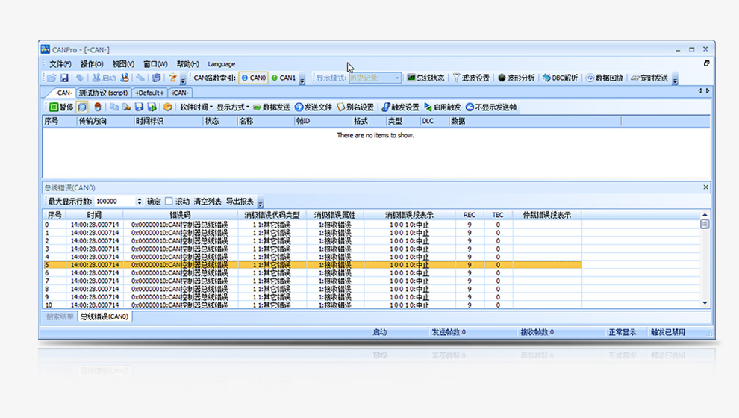Enable the 滚动 scroll checkbox

click(x=169, y=202)
